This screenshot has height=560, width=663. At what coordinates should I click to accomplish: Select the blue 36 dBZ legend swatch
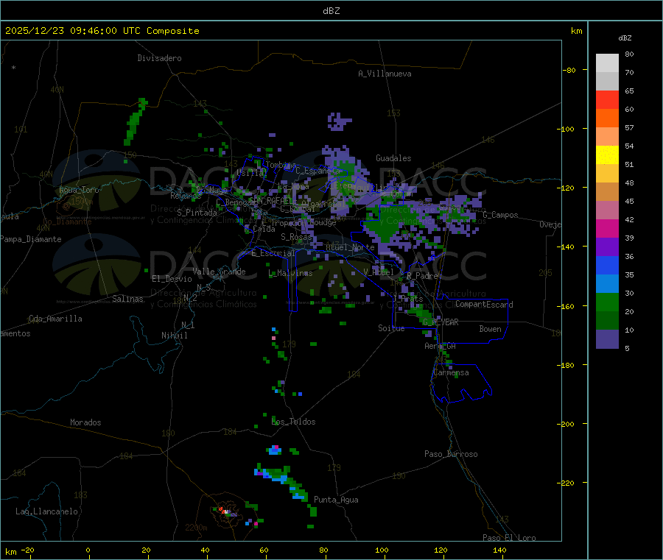(x=607, y=265)
